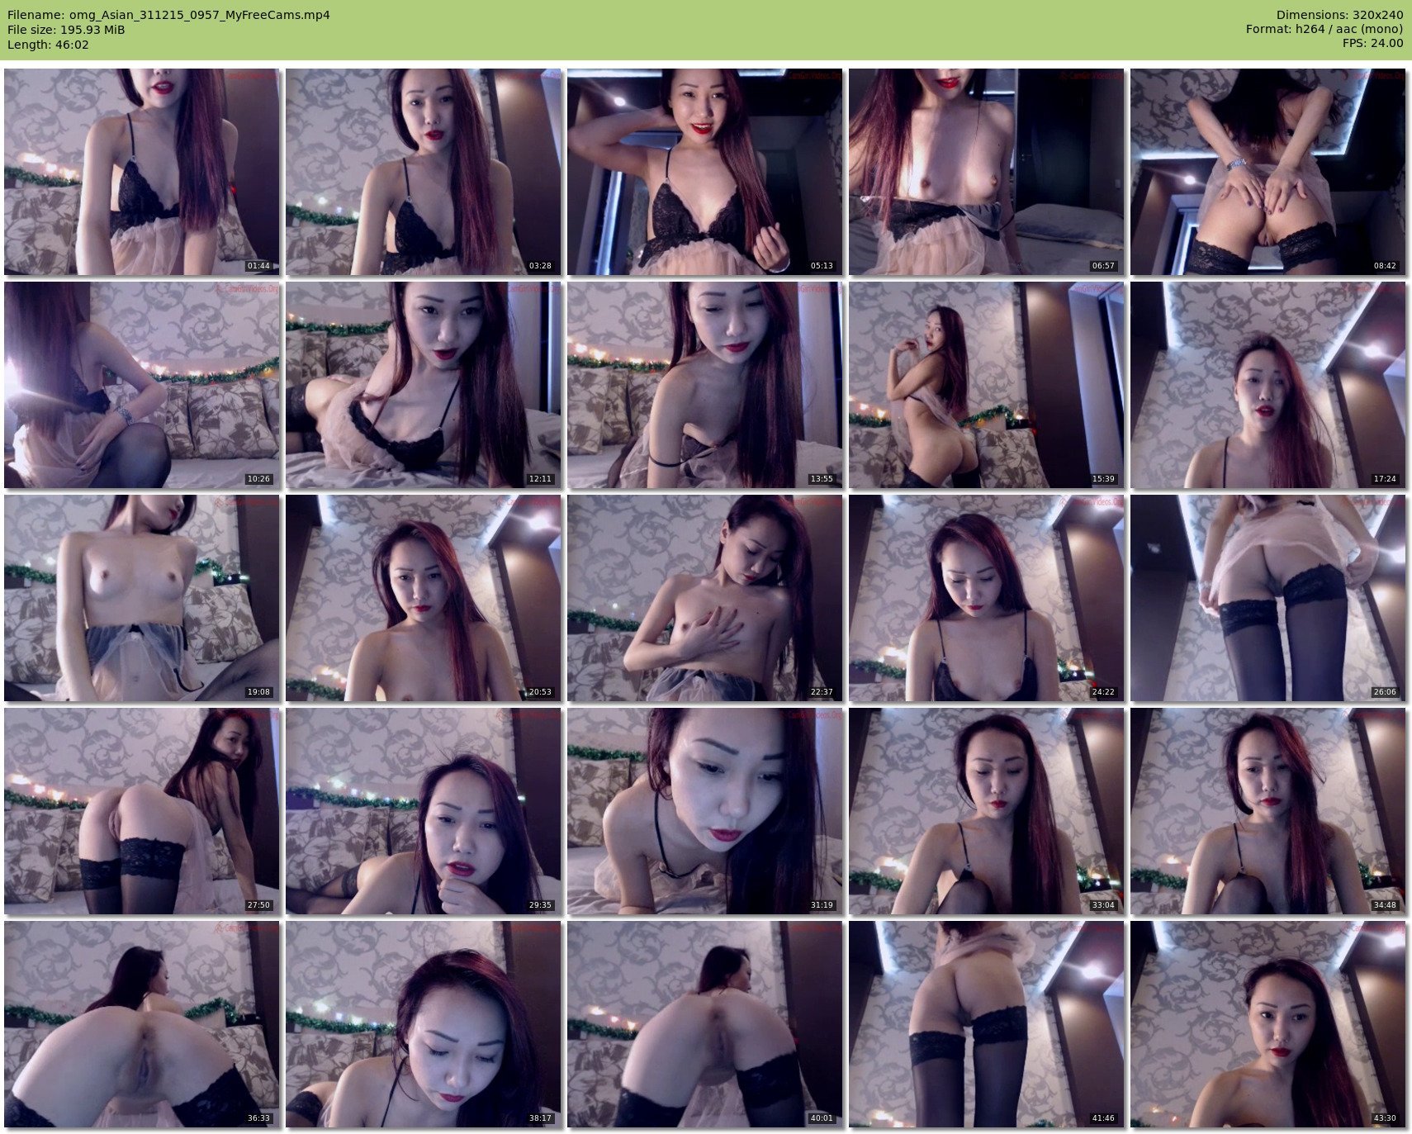This screenshot has width=1412, height=1134.
Task: Click the File size 195.93 MiB text
Action: (66, 30)
